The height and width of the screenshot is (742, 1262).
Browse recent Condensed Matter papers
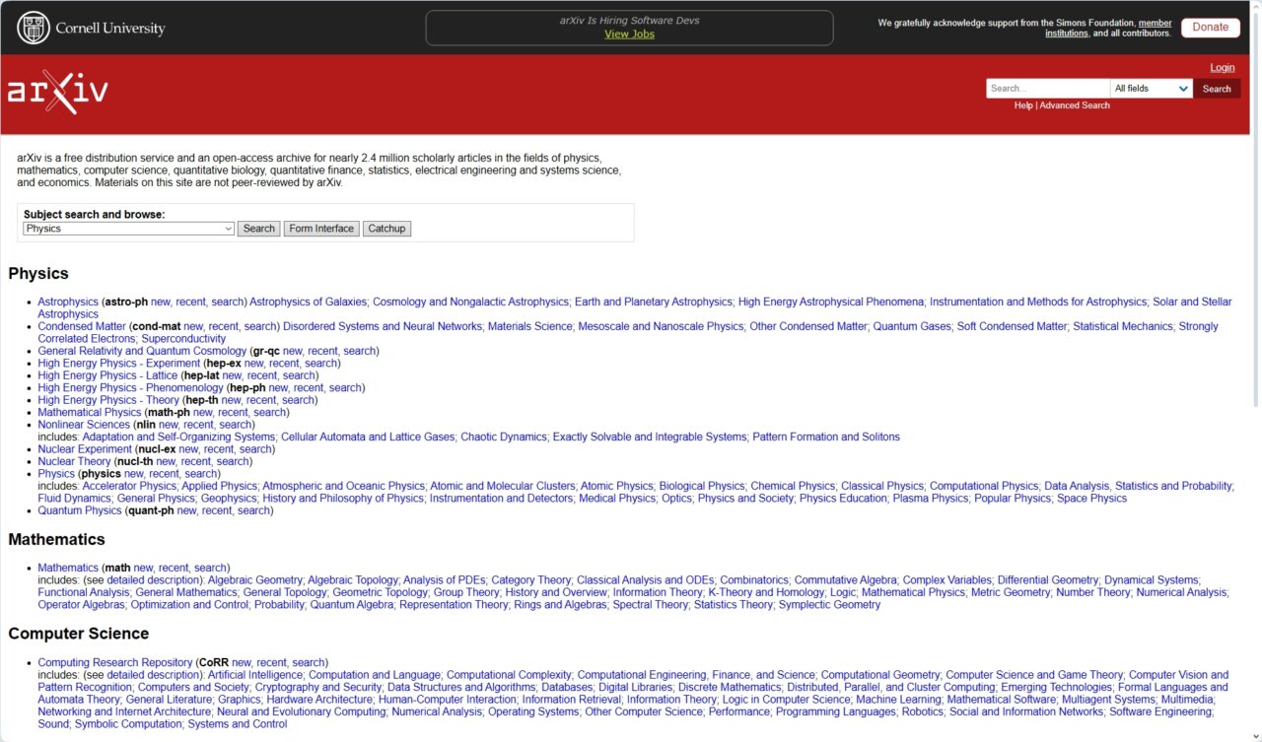222,326
